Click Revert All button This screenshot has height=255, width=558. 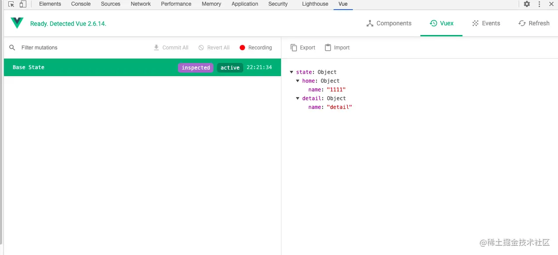tap(214, 48)
